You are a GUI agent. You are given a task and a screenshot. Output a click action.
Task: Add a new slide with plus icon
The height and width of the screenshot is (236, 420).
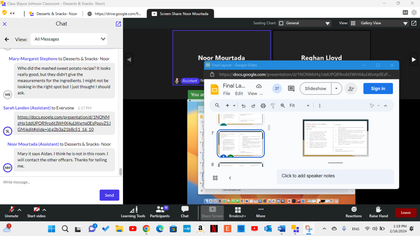[x=227, y=106]
